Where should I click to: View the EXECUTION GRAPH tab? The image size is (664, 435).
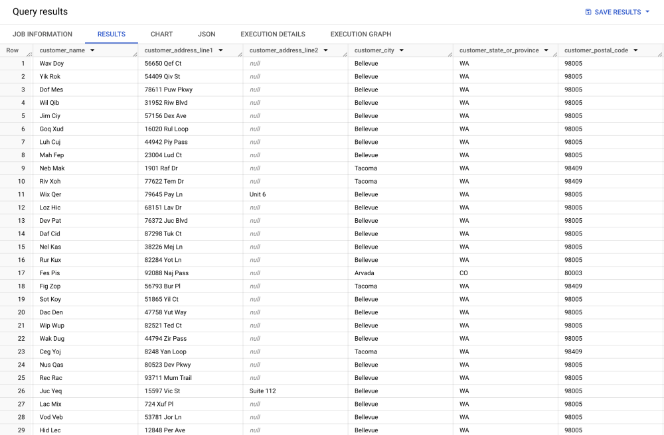361,34
